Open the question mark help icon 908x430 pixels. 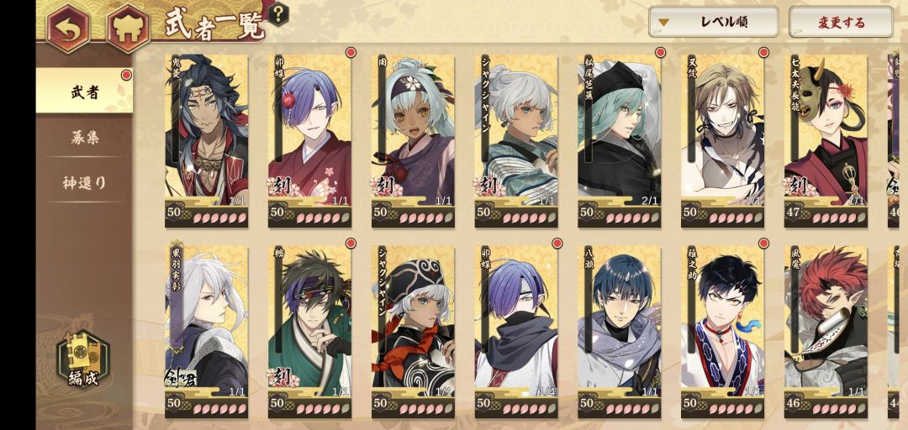tap(280, 13)
